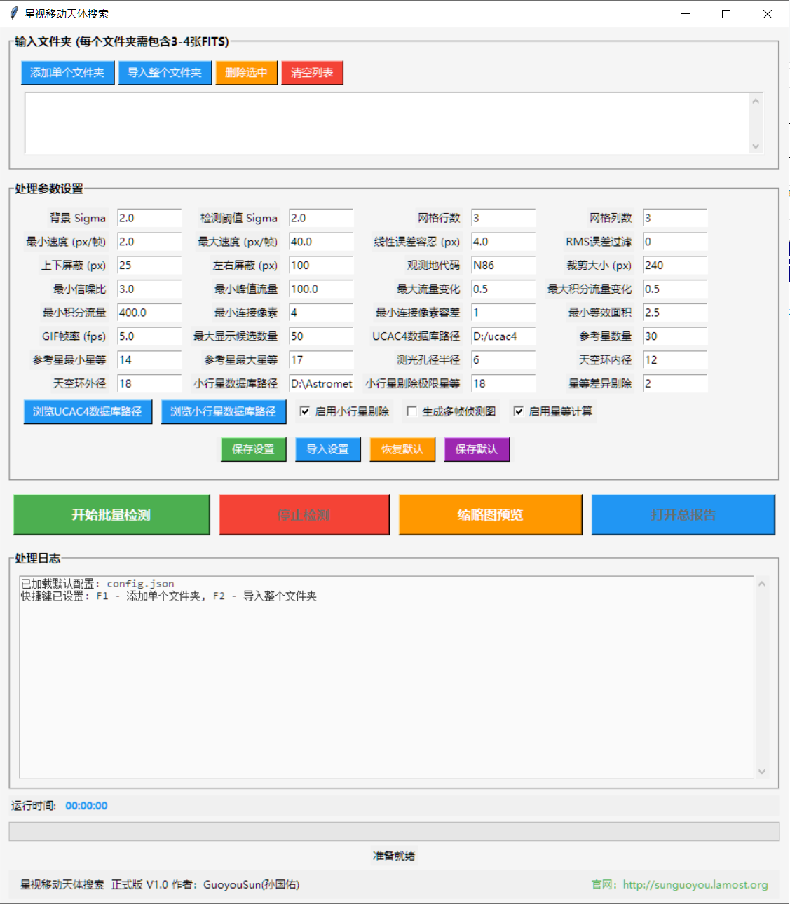Click the 添加单个文件夹 button
The image size is (790, 904).
click(67, 73)
